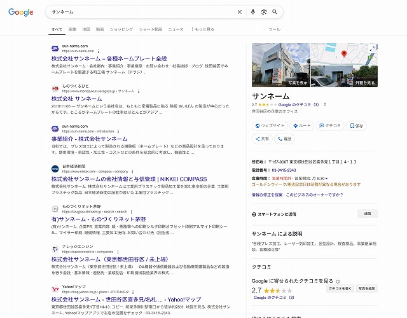Click the magnifying glass search icon

coord(275,12)
